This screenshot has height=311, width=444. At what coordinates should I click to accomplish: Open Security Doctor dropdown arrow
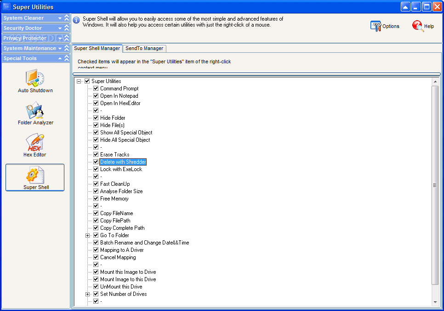[x=60, y=28]
